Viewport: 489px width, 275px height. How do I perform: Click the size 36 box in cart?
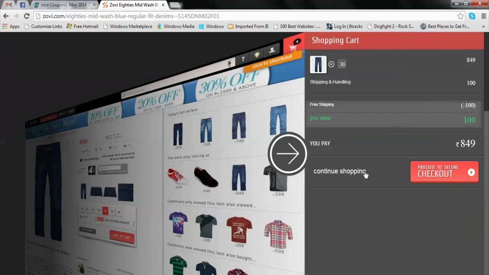point(342,64)
